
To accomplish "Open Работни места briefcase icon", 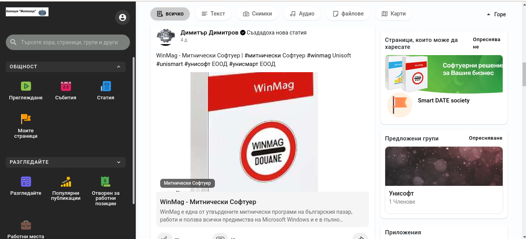I will [26, 225].
